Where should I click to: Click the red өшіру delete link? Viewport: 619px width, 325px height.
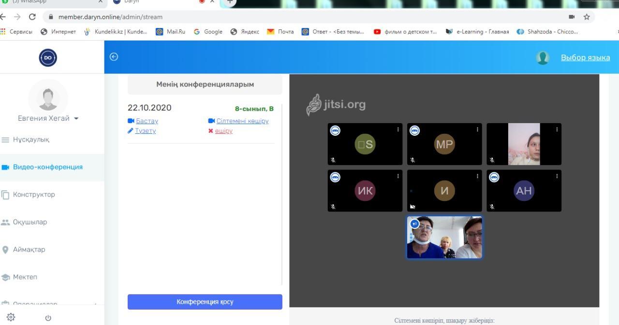(223, 130)
